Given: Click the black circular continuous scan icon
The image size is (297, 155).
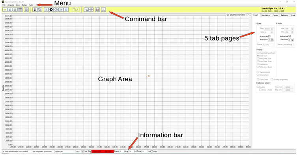Looking at the screenshot, I should click(x=51, y=10).
